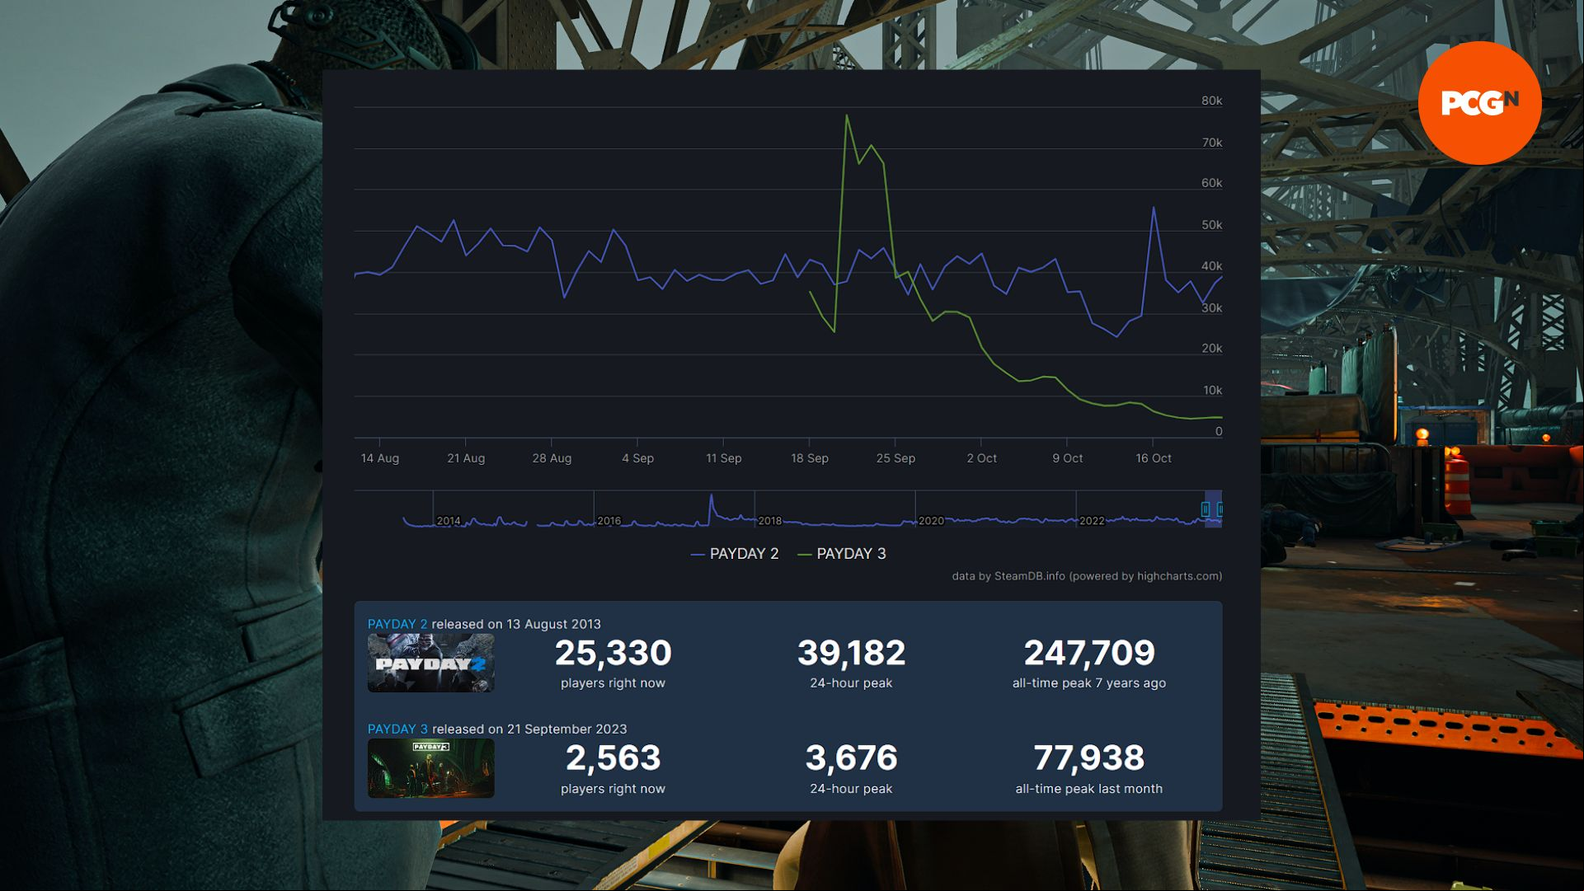The height and width of the screenshot is (891, 1584).
Task: Toggle the PAYDAY 3 legend series
Action: (x=842, y=554)
